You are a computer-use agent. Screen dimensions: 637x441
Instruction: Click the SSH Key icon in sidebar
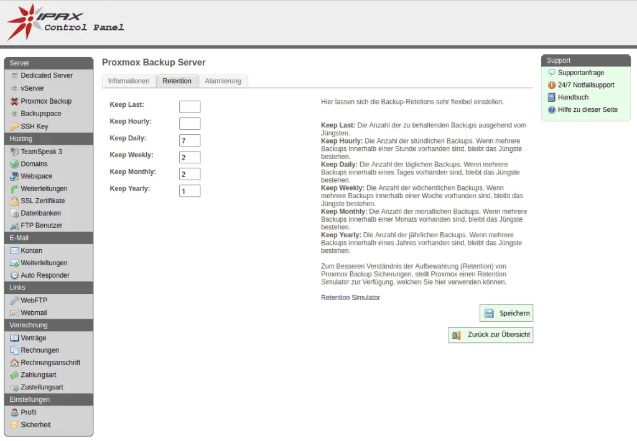pos(15,127)
